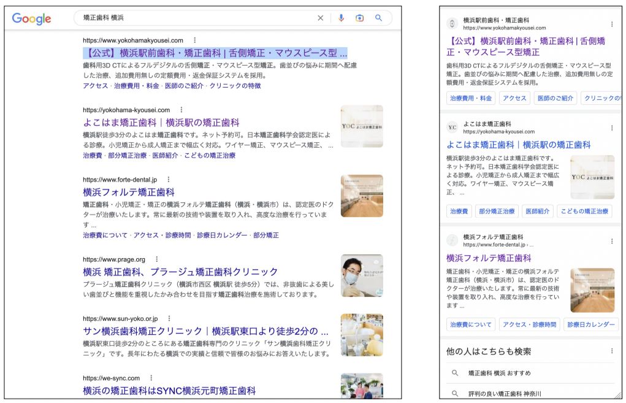Tap 医師紹介 chip in mobile view
Screen dimensions: 626x403
click(537, 211)
